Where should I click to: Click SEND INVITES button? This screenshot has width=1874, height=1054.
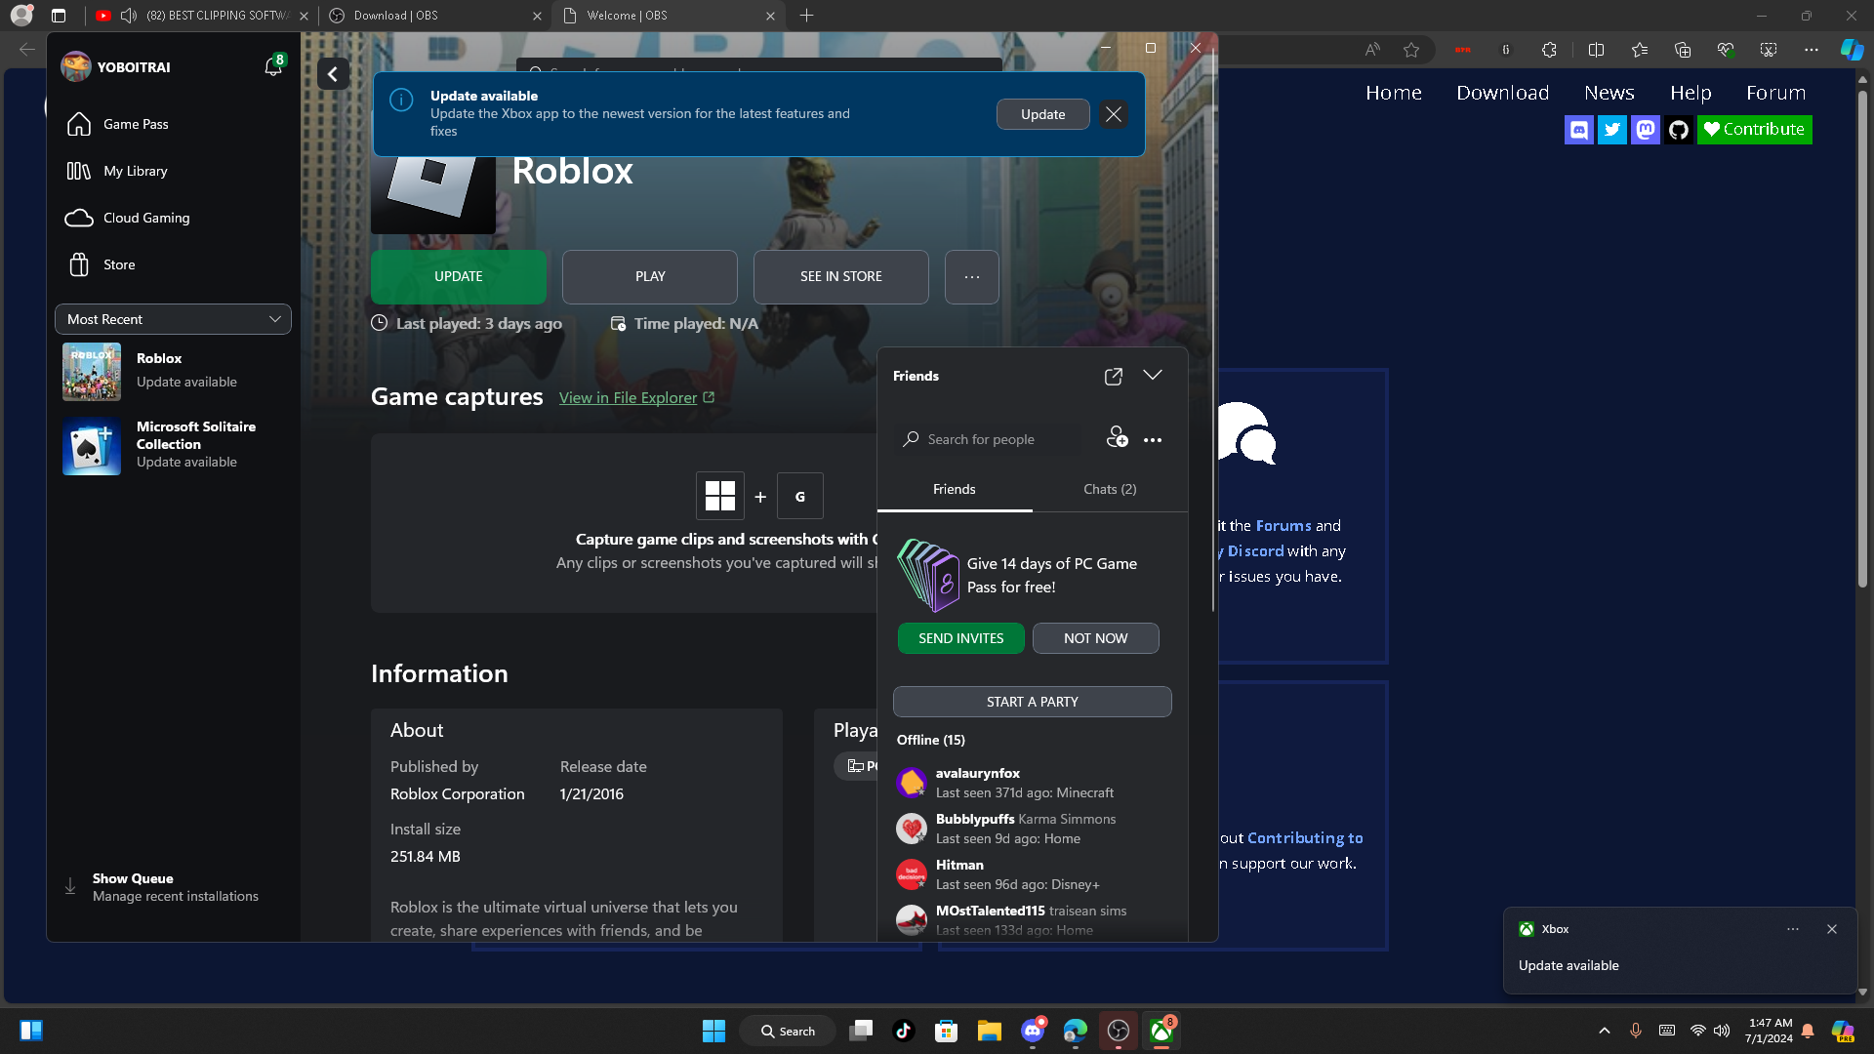coord(961,638)
